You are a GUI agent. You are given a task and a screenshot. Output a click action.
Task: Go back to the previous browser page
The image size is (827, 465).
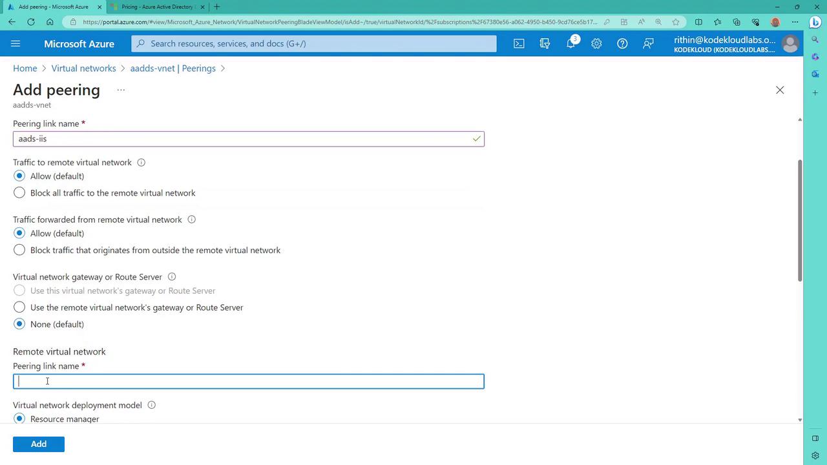(12, 22)
